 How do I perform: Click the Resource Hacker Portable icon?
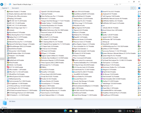[73, 39]
